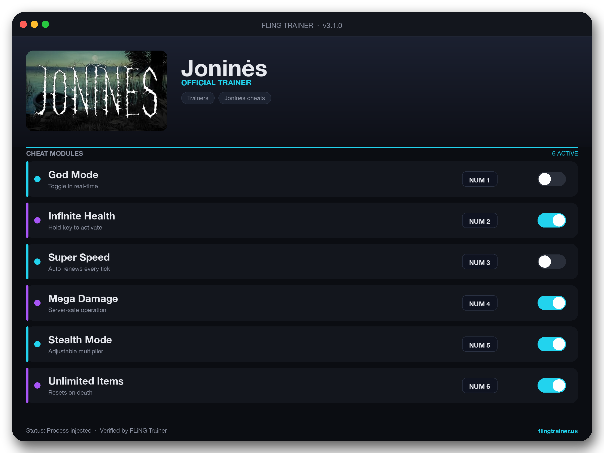
Task: Click 'Verified by FLiNG Trainer' footer text
Action: click(133, 431)
